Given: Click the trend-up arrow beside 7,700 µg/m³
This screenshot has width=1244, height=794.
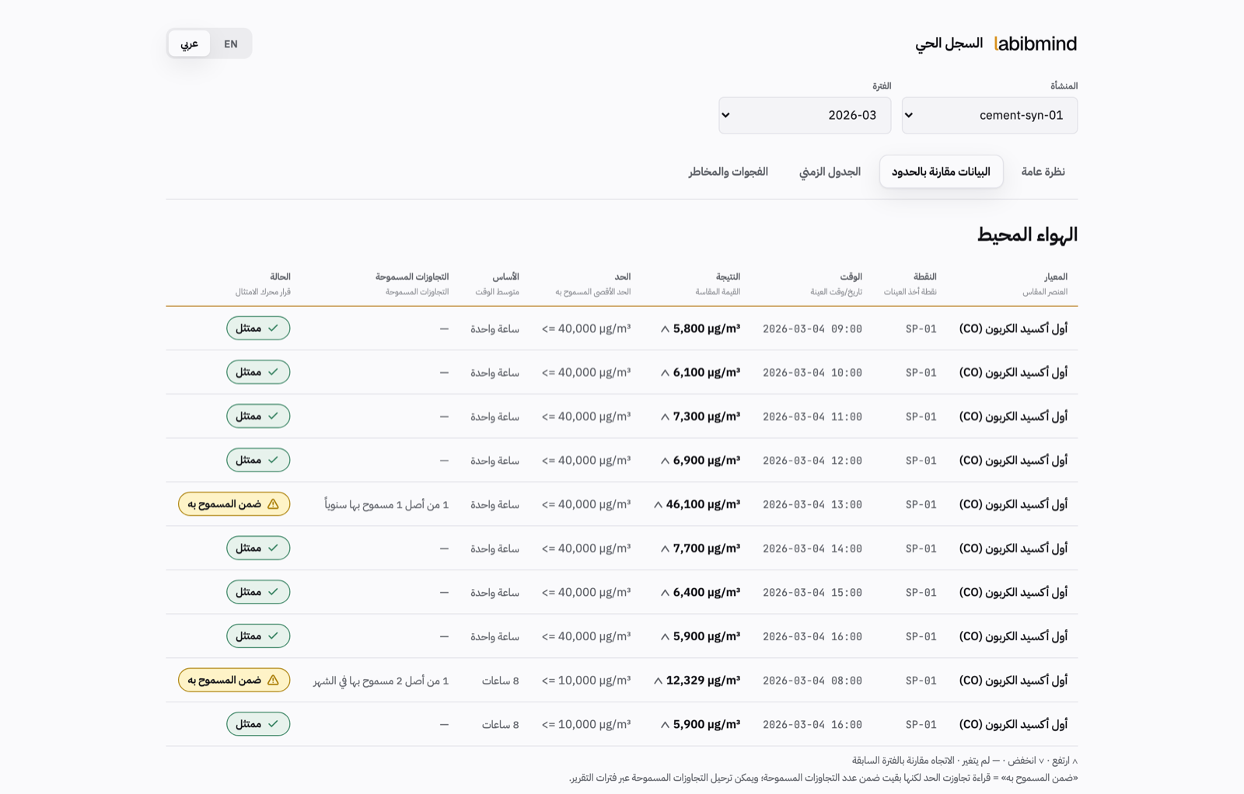Looking at the screenshot, I should point(665,548).
